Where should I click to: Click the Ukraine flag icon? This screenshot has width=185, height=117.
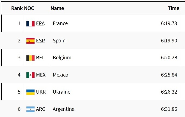[30, 92]
